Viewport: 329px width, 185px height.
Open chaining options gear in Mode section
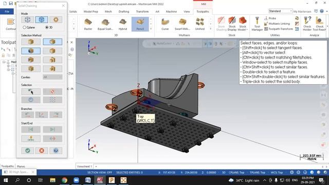click(56, 20)
